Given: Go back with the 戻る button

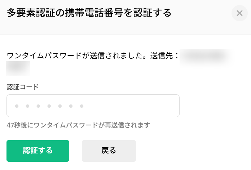Looking at the screenshot, I should coord(109,151).
